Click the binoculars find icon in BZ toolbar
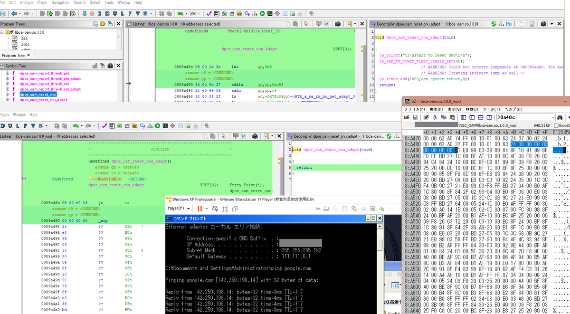 (x=560, y=117)
